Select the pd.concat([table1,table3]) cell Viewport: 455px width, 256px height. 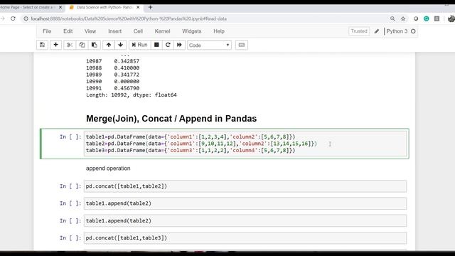[245, 238]
